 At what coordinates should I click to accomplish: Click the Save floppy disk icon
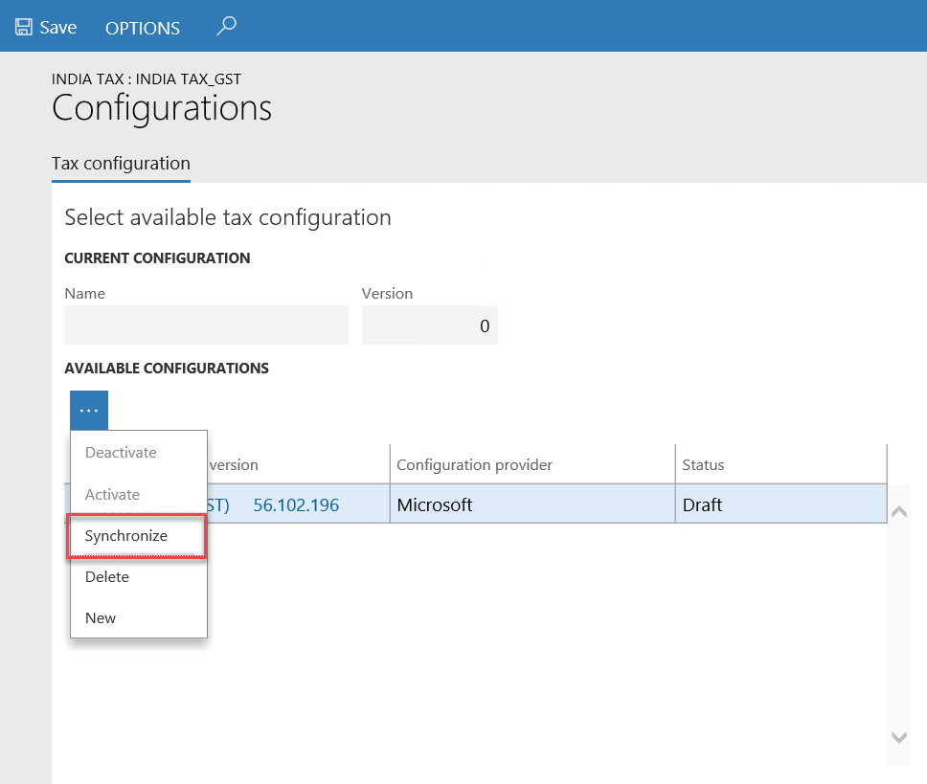24,27
